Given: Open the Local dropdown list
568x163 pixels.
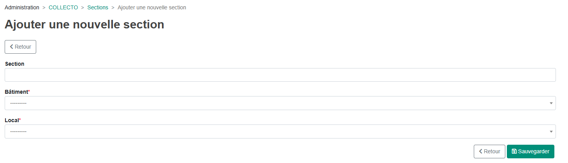Looking at the screenshot, I should pyautogui.click(x=280, y=131).
